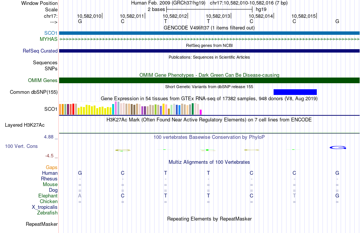Select the blue dbSNP variant item

coord(295,92)
